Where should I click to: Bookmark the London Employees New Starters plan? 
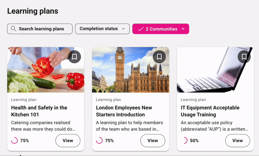(x=159, y=57)
